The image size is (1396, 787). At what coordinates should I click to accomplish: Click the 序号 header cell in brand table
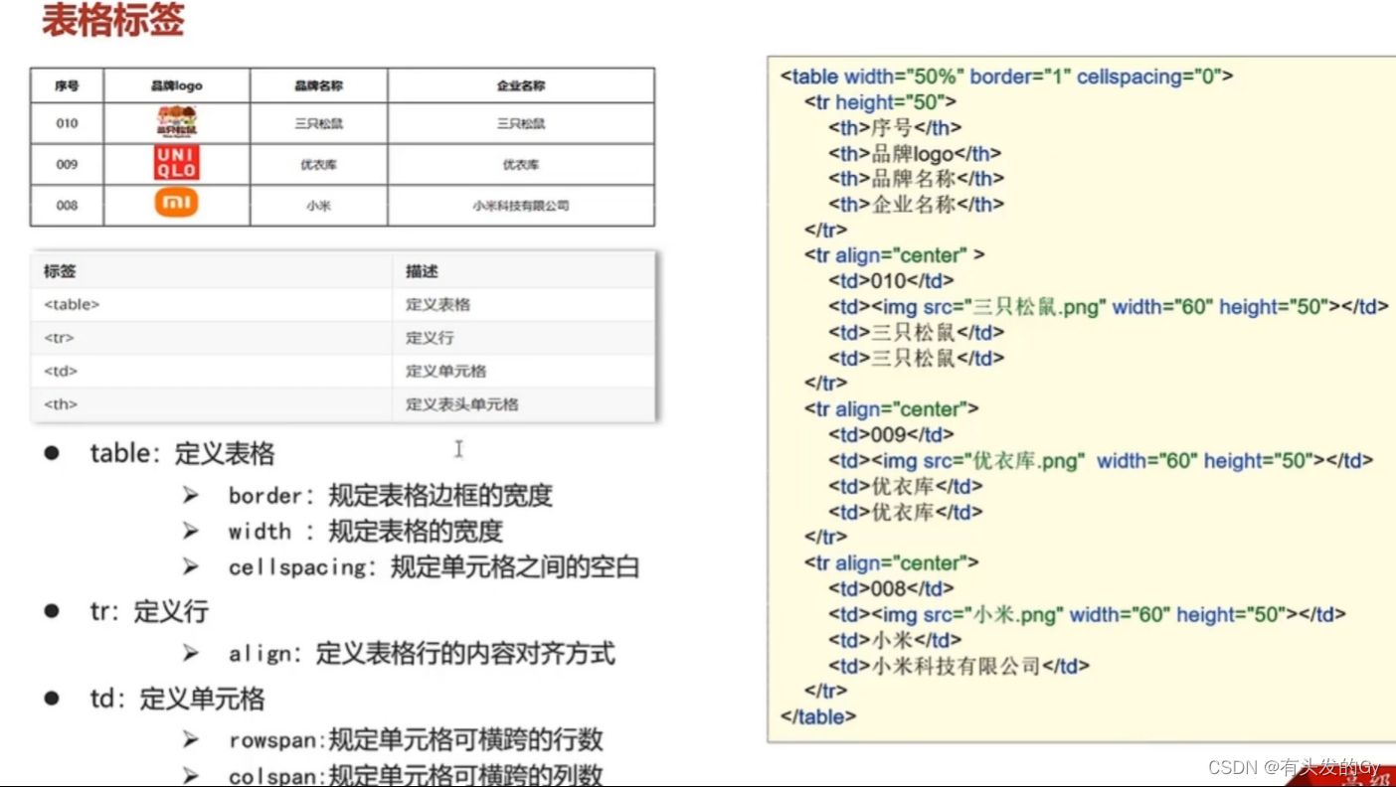(x=66, y=85)
